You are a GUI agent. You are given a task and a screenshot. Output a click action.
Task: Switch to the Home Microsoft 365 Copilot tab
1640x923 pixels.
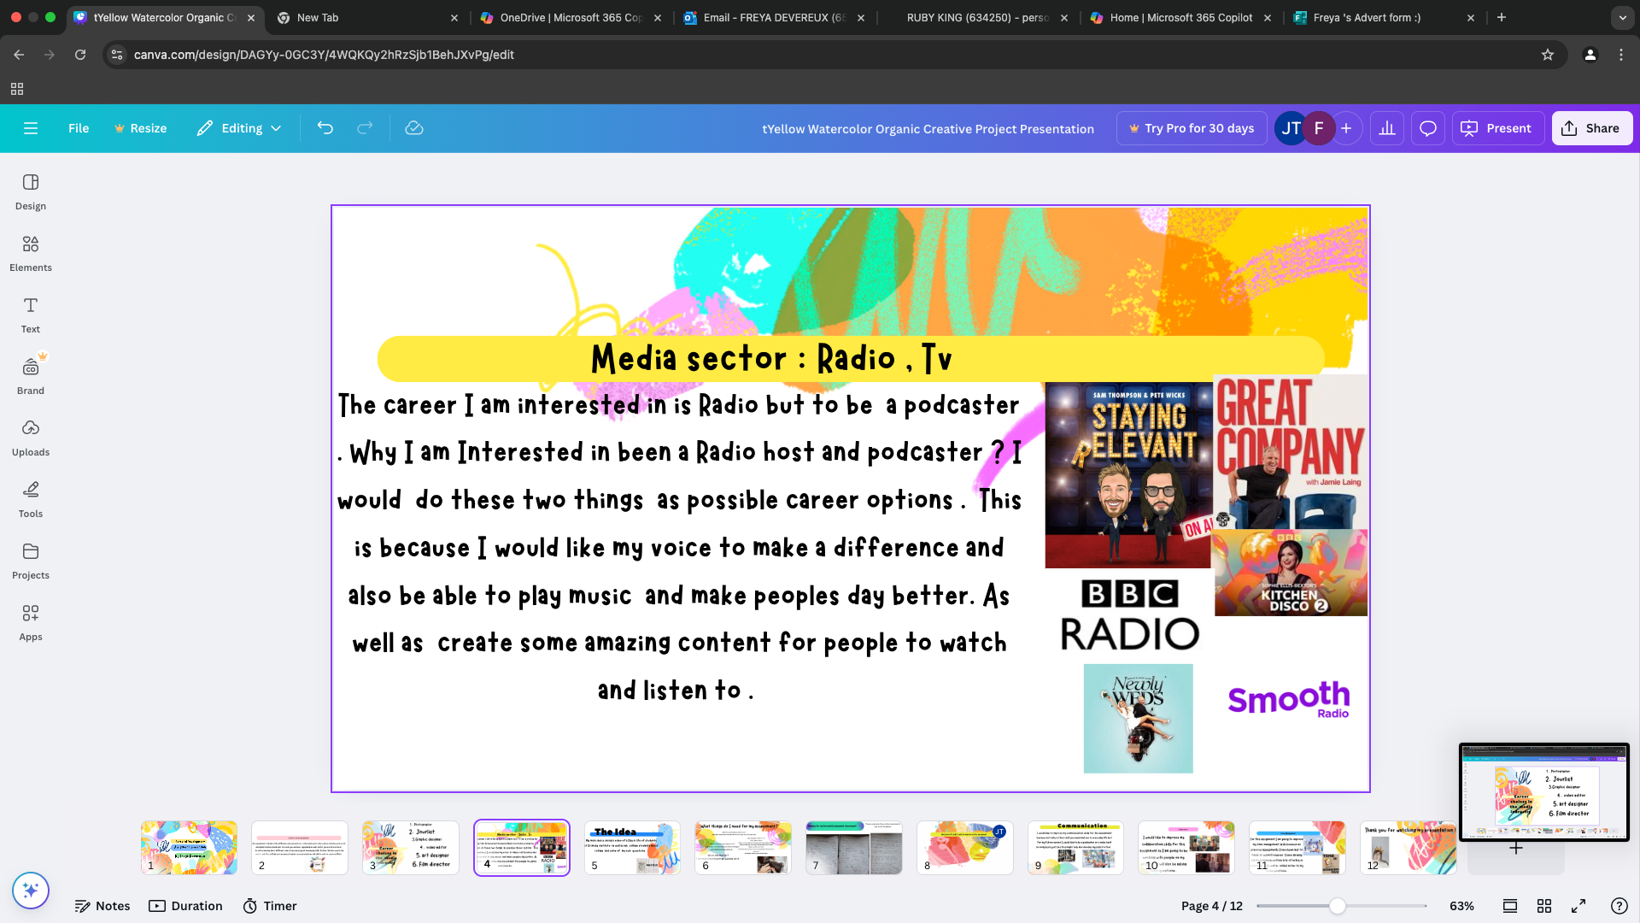click(1181, 17)
